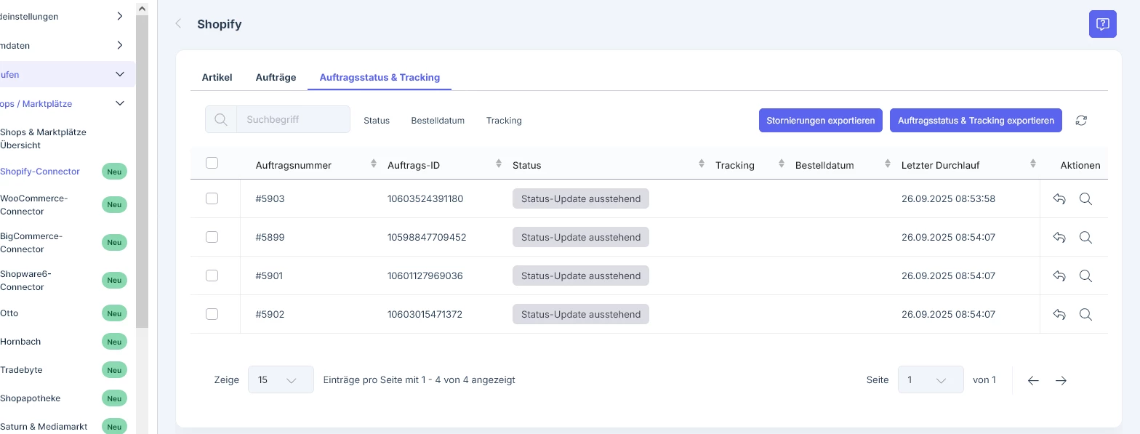
Task: Click the reset arrow icon for order #5899
Action: tap(1059, 237)
